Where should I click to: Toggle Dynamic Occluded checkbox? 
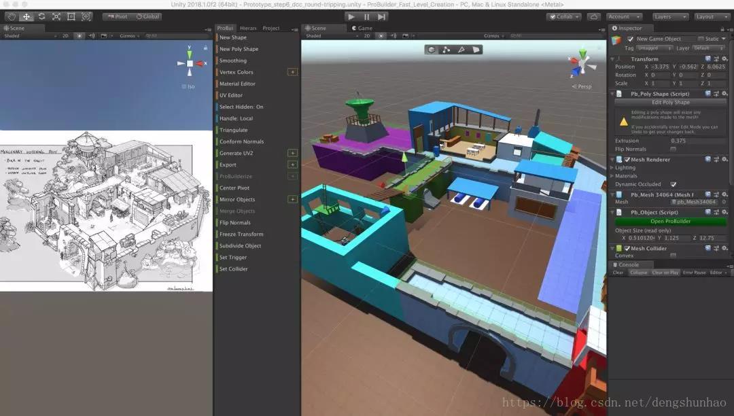[x=673, y=184]
